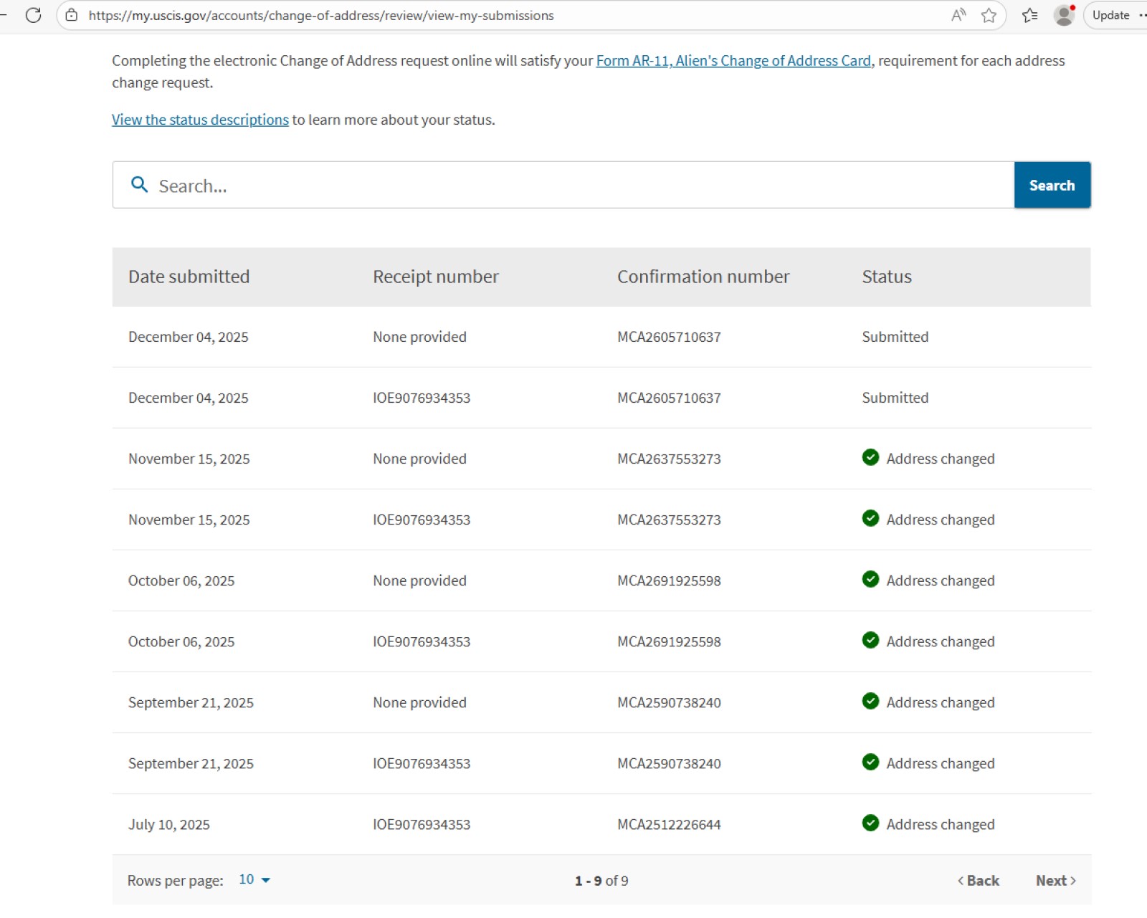Open the Rows per page dropdown
This screenshot has width=1147, height=918.
pyautogui.click(x=254, y=879)
